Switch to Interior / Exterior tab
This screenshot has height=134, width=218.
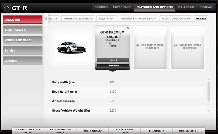[x=78, y=19]
